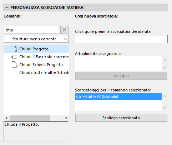Open the Struttura menu corrente dropdown

coord(36,39)
